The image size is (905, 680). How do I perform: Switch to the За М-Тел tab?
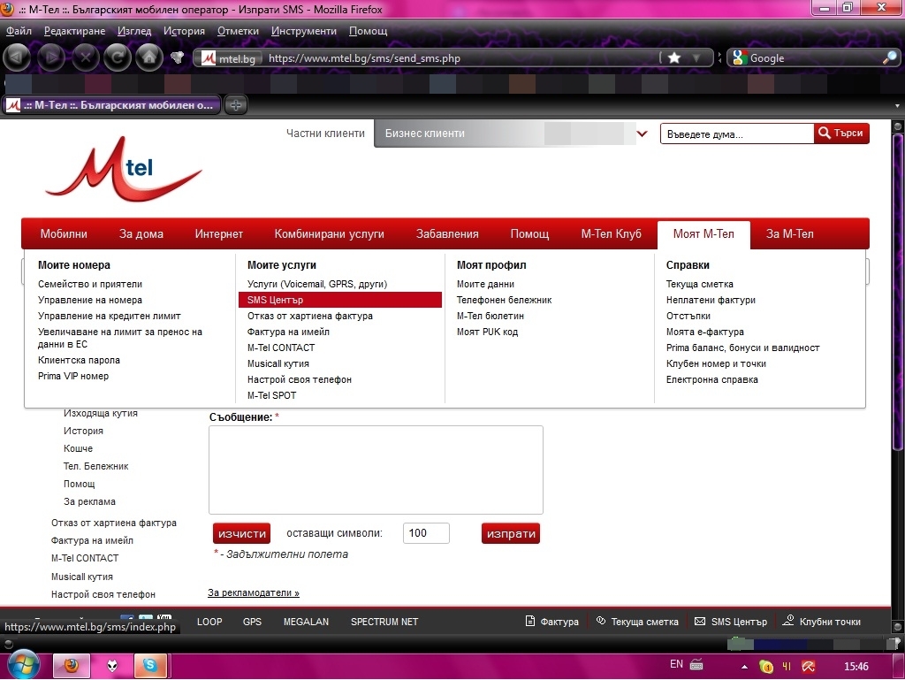point(789,233)
